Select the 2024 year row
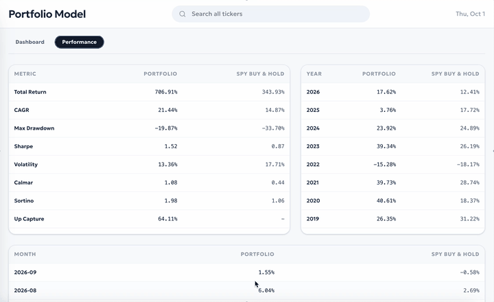 point(393,128)
